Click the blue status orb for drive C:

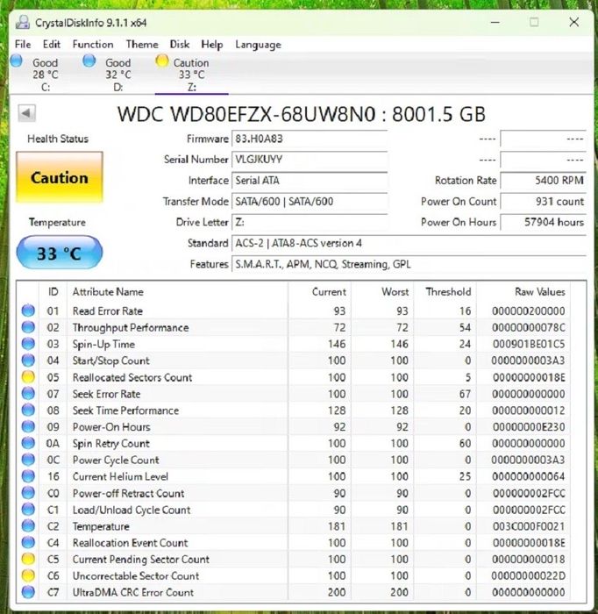click(x=17, y=61)
